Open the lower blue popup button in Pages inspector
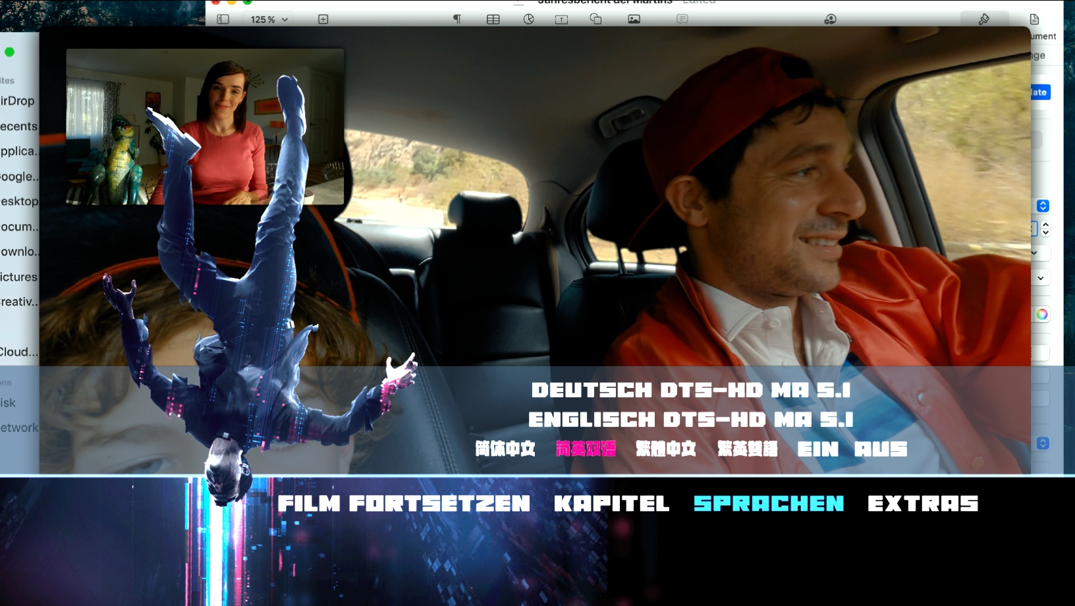The width and height of the screenshot is (1075, 606). (1043, 443)
